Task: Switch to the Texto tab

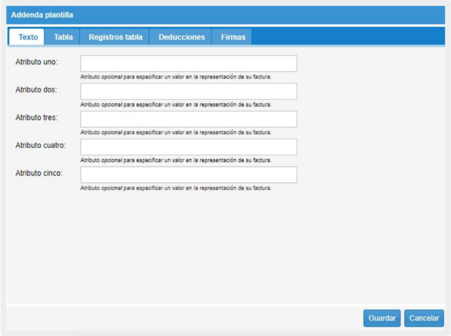Action: [x=28, y=37]
